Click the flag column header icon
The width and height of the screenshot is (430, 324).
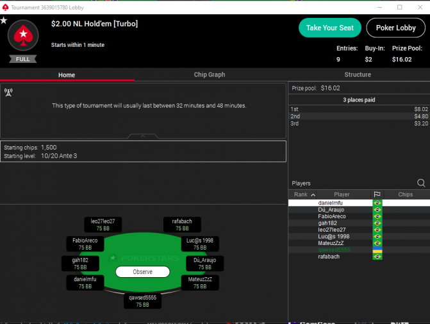(x=377, y=194)
